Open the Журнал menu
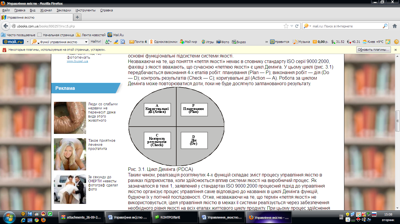Image resolution: width=400 pixels, height=224 pixels. [x=46, y=10]
